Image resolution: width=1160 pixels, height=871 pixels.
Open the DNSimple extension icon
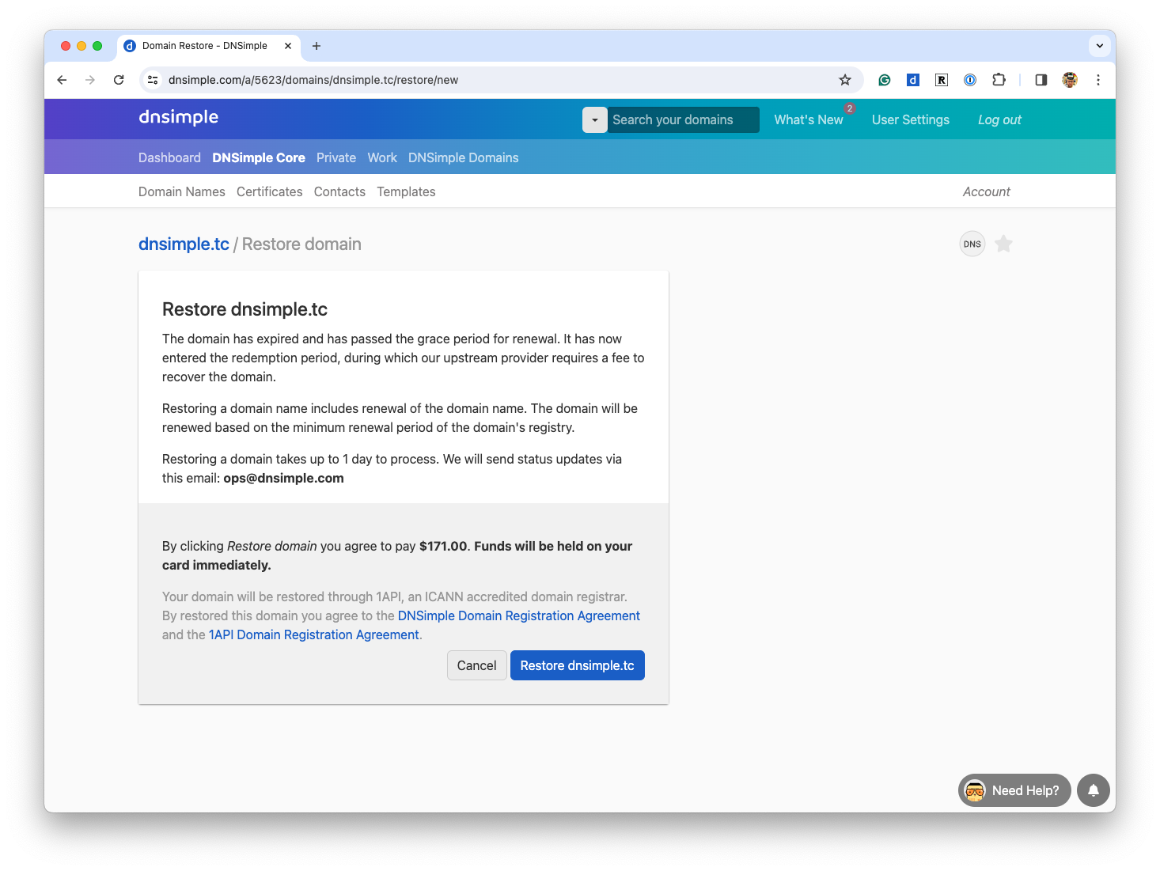[913, 80]
